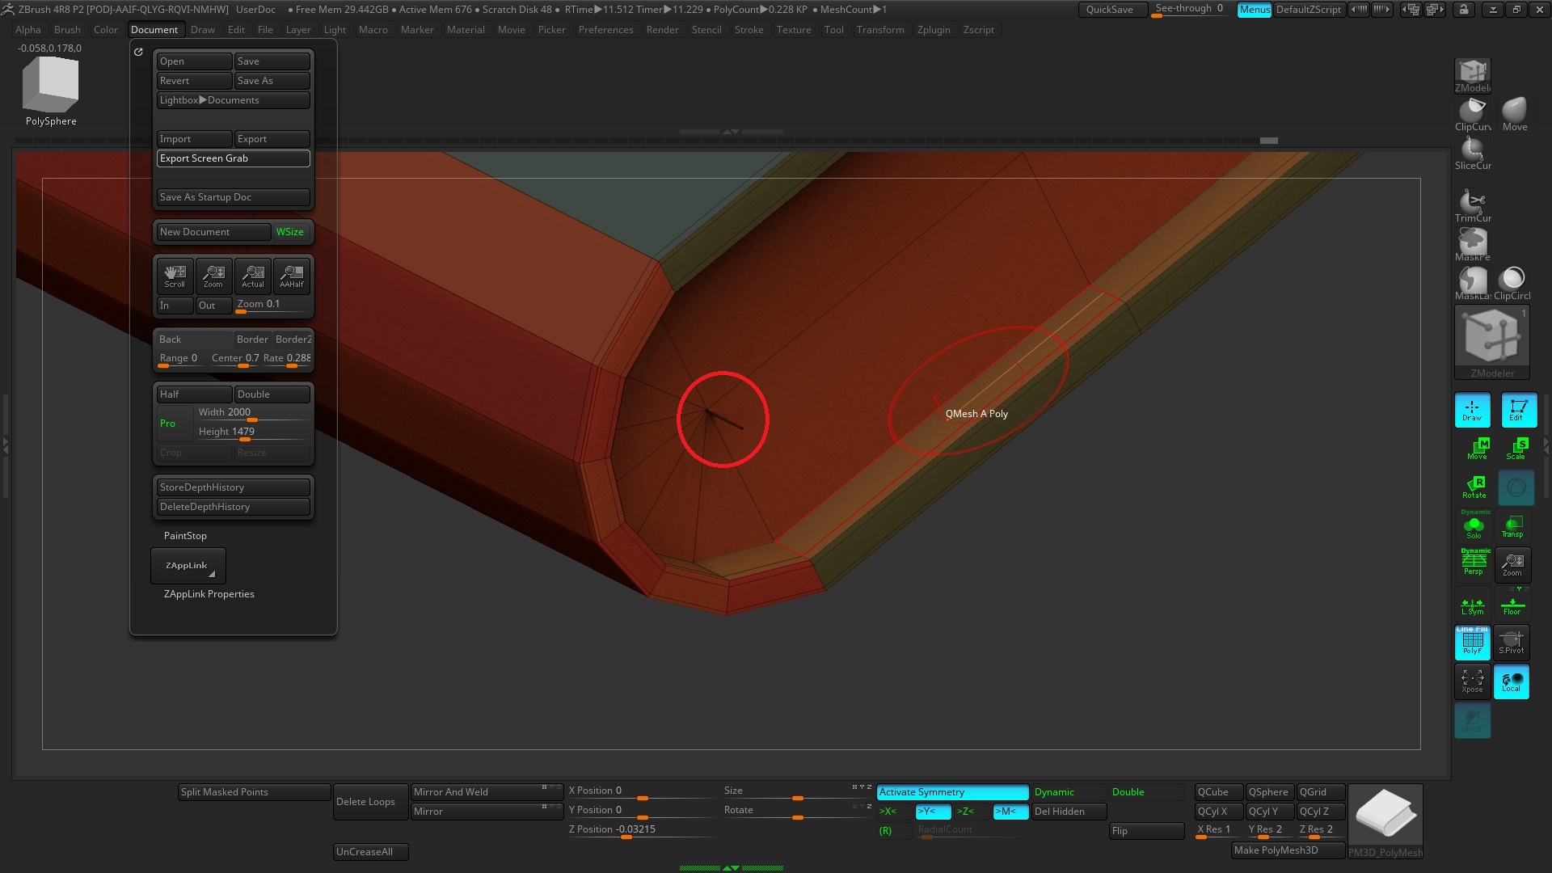Image resolution: width=1552 pixels, height=873 pixels.
Task: Toggle Dynamic subdivision
Action: coord(1068,792)
